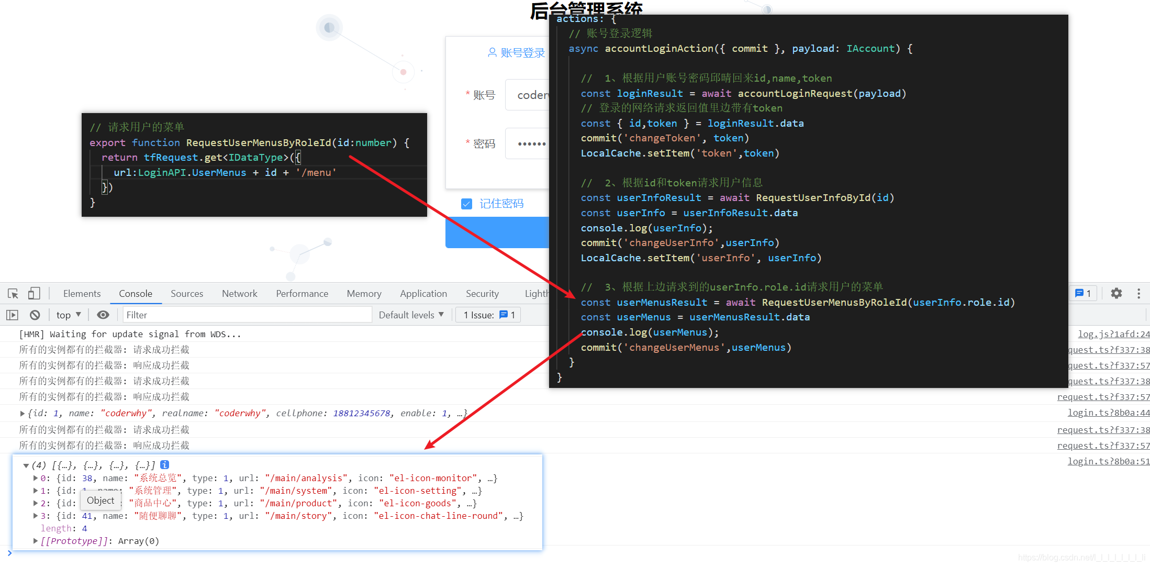The image size is (1150, 567).
Task: Open DevTools settings gear
Action: 1116,294
